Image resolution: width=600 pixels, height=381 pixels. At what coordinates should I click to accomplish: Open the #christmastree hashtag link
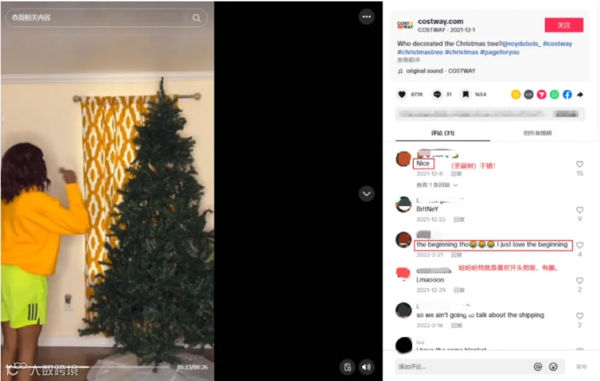click(420, 52)
